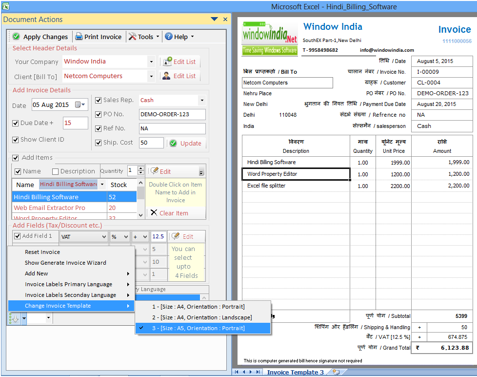The width and height of the screenshot is (477, 377).
Task: Click the Tools wrench icon
Action: 132,37
